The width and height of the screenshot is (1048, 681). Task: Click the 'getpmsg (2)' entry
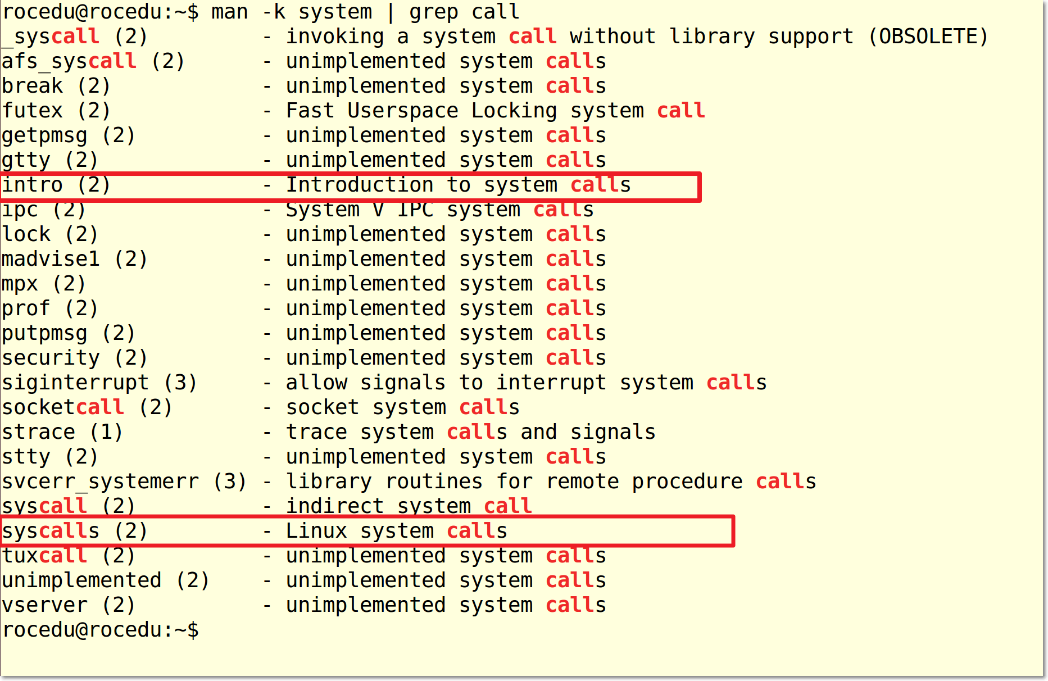click(x=69, y=135)
